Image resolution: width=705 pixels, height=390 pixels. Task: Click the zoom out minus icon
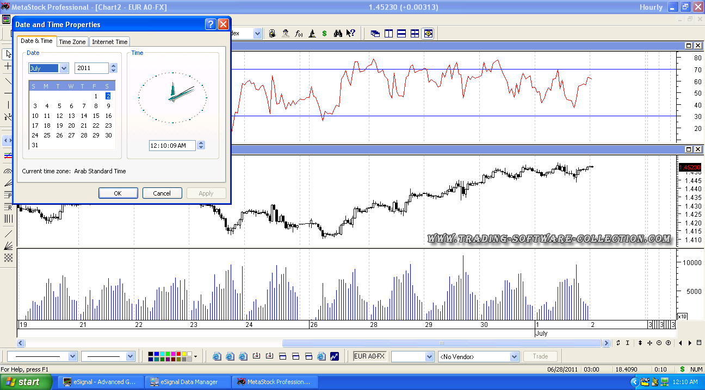(659, 343)
